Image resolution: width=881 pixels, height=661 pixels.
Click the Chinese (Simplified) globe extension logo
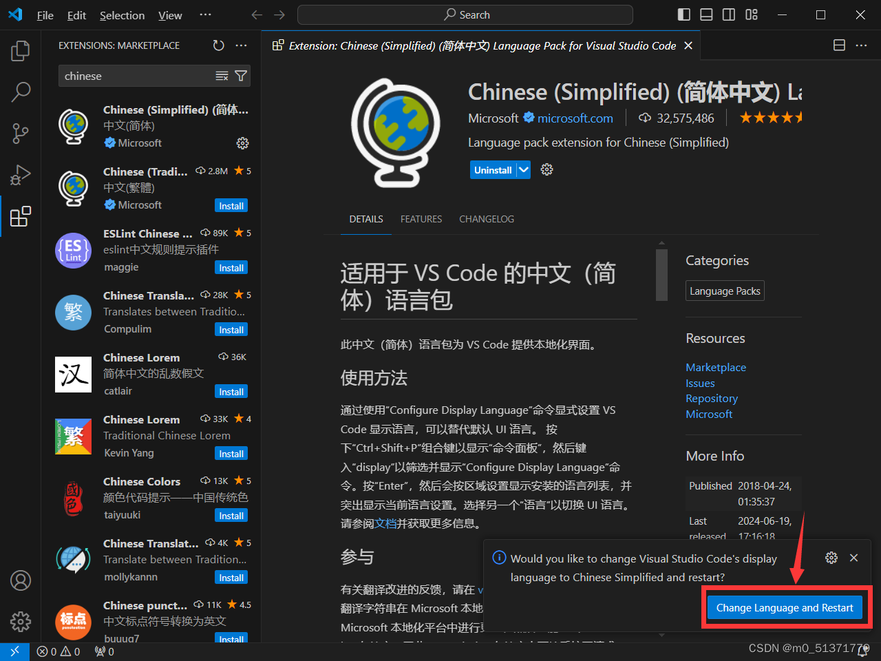point(396,133)
